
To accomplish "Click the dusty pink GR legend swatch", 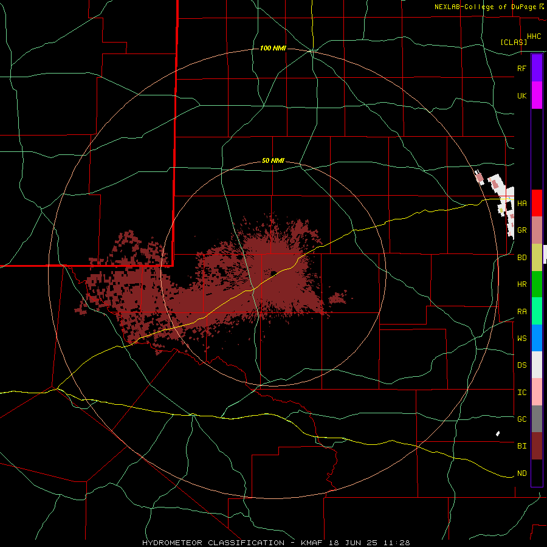I will point(537,230).
